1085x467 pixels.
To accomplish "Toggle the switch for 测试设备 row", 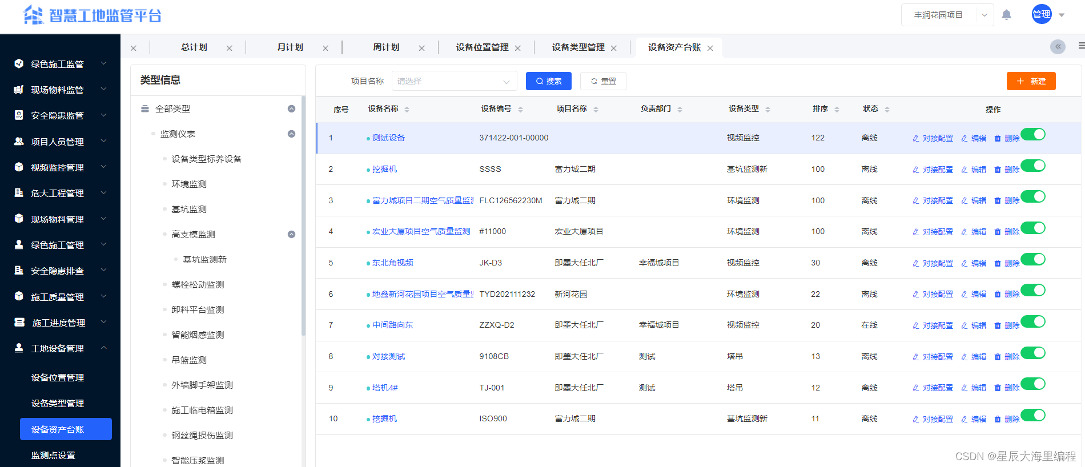I will [1033, 134].
